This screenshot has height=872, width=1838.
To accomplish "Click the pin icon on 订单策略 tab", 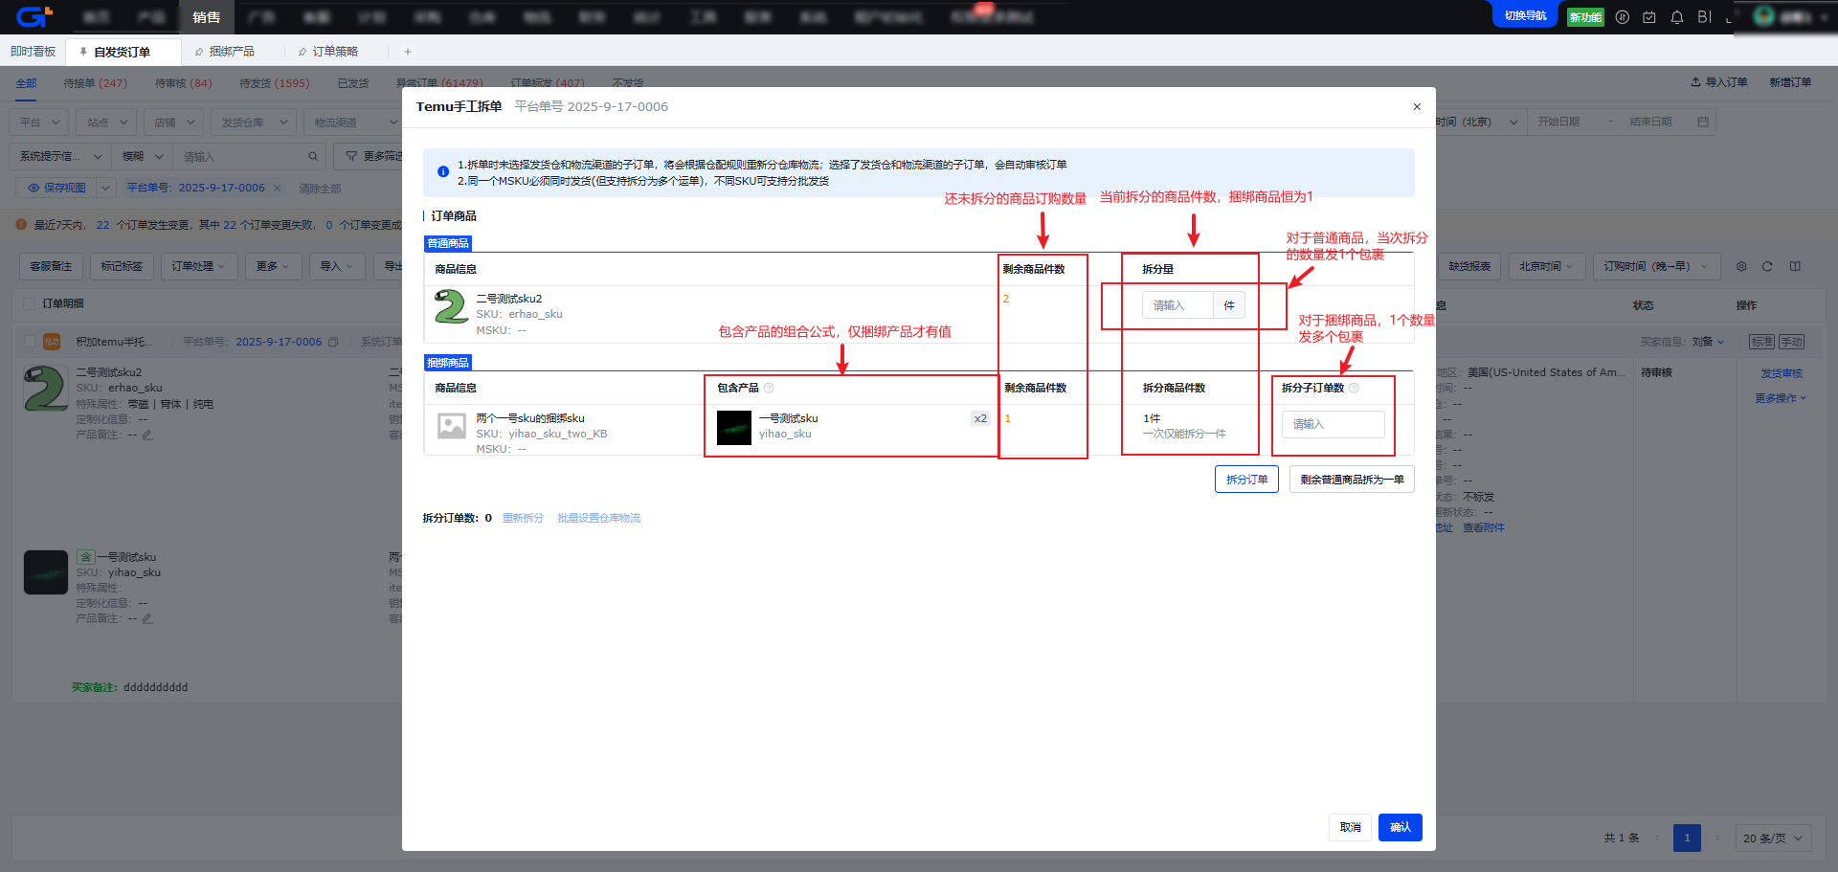I will pyautogui.click(x=303, y=52).
